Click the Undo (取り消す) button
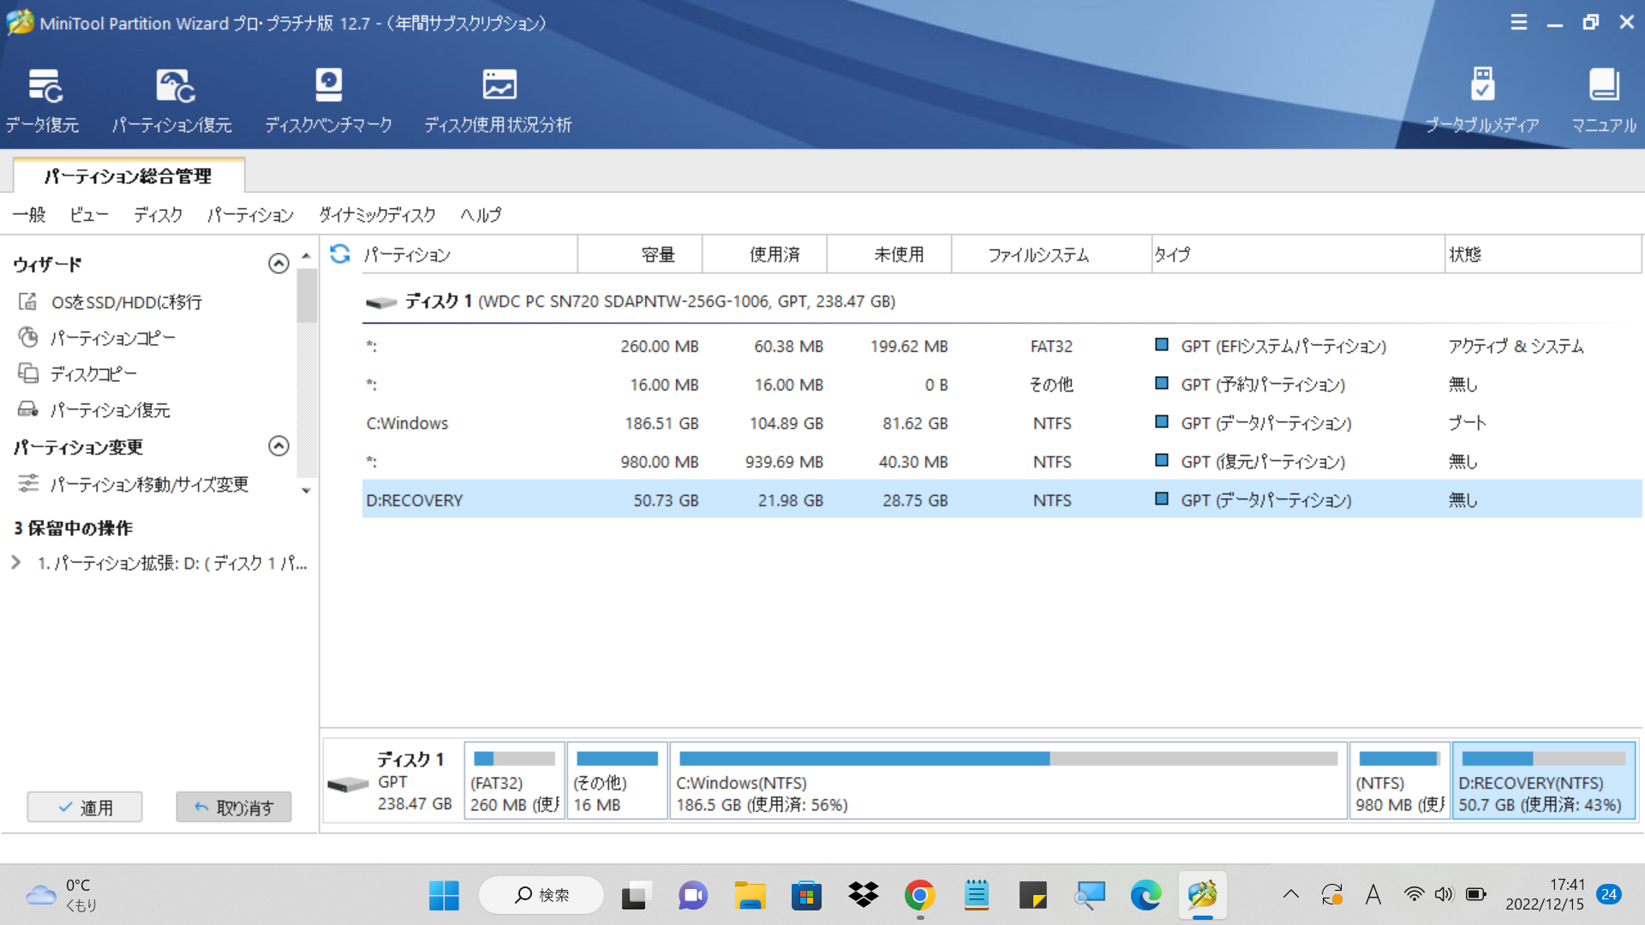This screenshot has width=1645, height=925. pos(233,807)
